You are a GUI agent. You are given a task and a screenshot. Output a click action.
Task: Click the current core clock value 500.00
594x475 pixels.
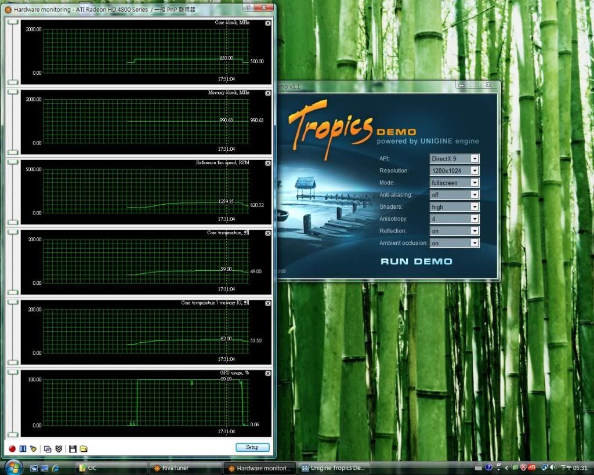pyautogui.click(x=257, y=61)
